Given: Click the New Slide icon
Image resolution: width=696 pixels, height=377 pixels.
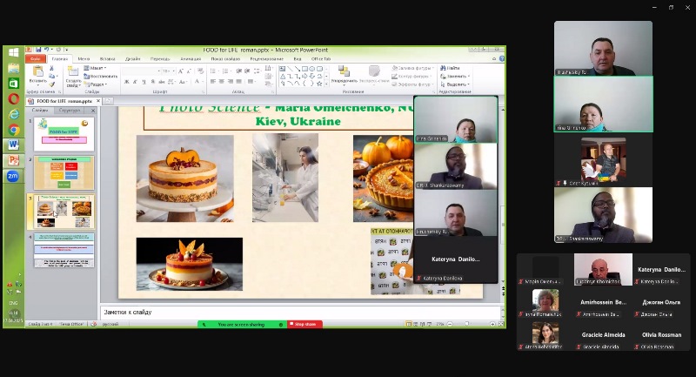Looking at the screenshot, I should click(x=73, y=71).
